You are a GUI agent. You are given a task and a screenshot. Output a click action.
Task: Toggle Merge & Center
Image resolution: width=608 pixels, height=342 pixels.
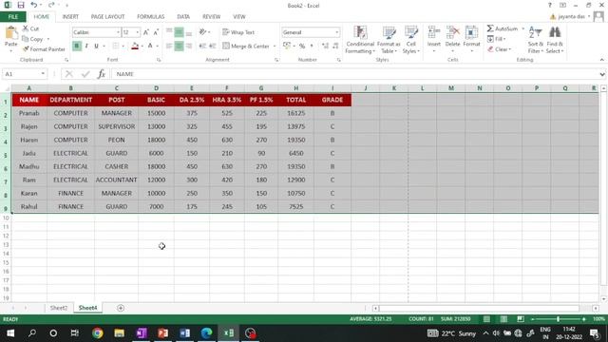246,47
